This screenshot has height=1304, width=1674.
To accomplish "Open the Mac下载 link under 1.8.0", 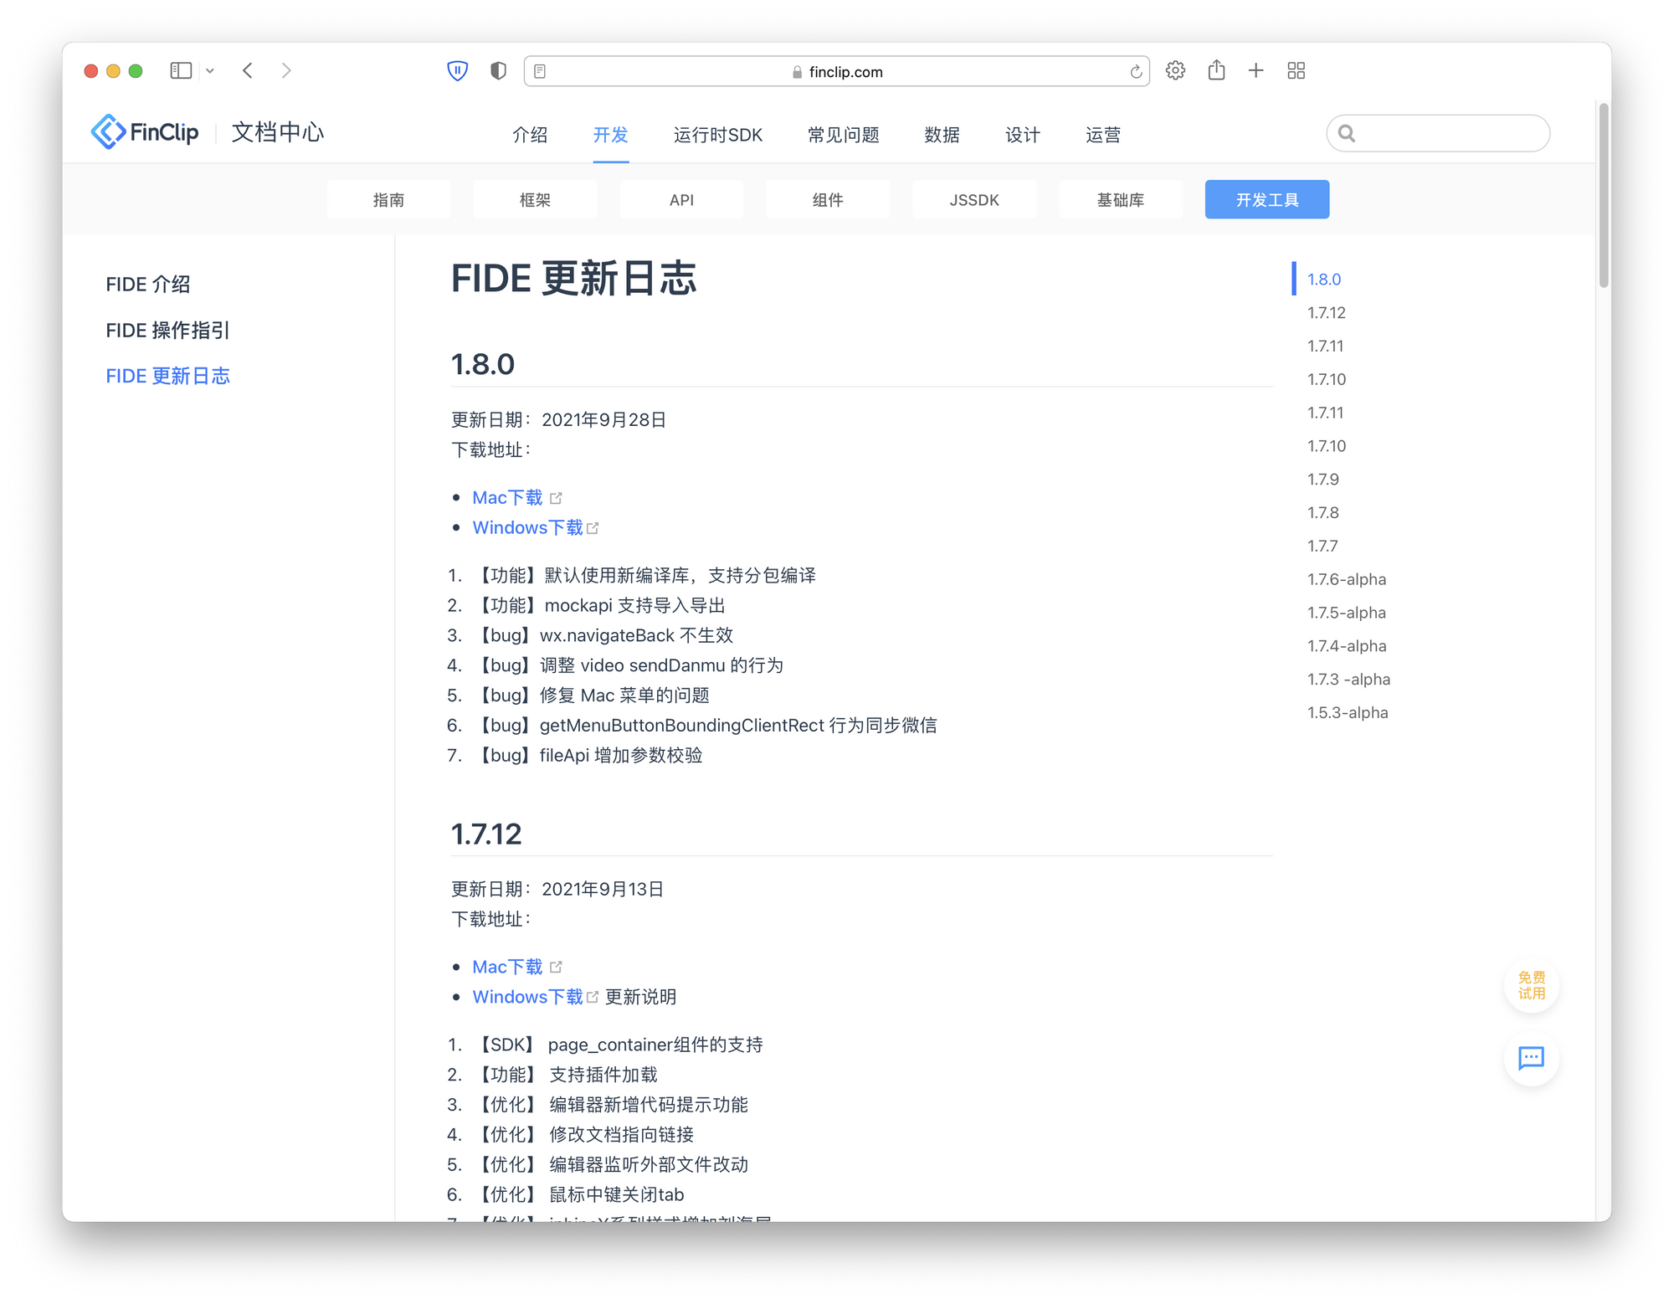I will click(x=507, y=498).
